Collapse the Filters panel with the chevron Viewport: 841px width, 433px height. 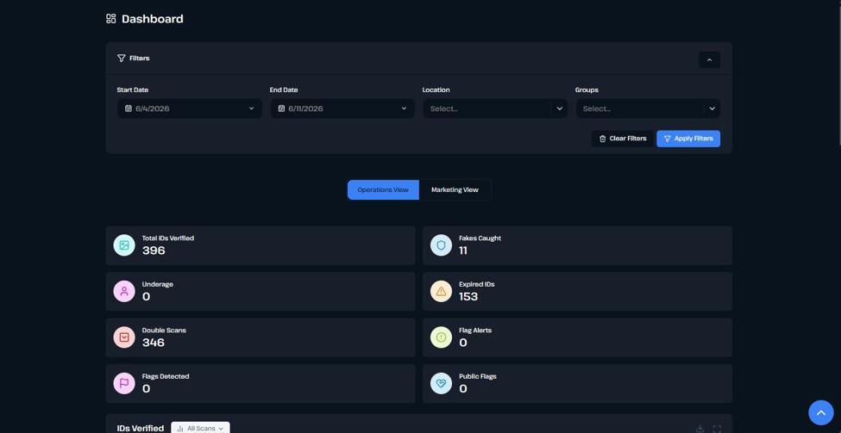pyautogui.click(x=709, y=59)
